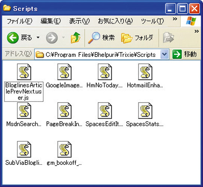The width and height of the screenshot is (203, 187).
Task: Open the Search (検索) magnifier tool
Action: click(101, 38)
